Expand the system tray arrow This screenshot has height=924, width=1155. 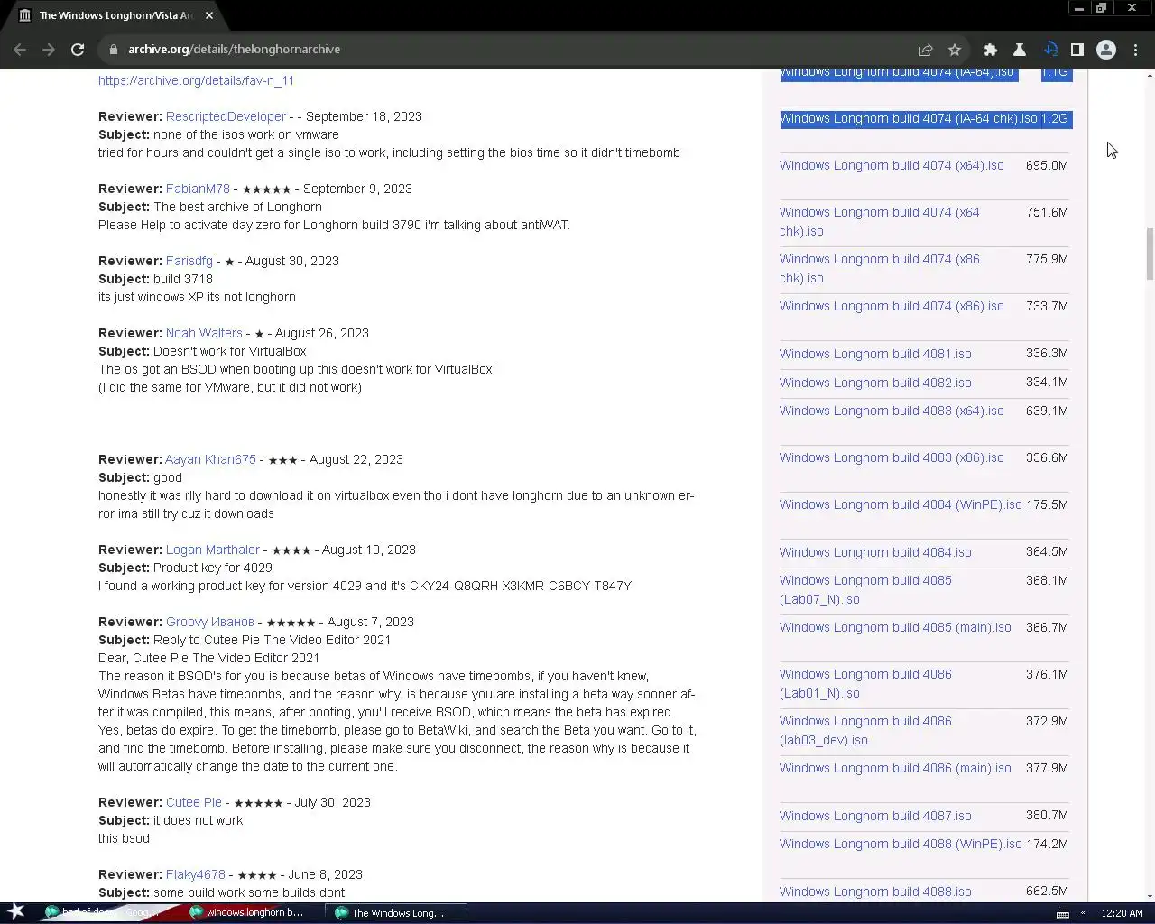point(1083,913)
